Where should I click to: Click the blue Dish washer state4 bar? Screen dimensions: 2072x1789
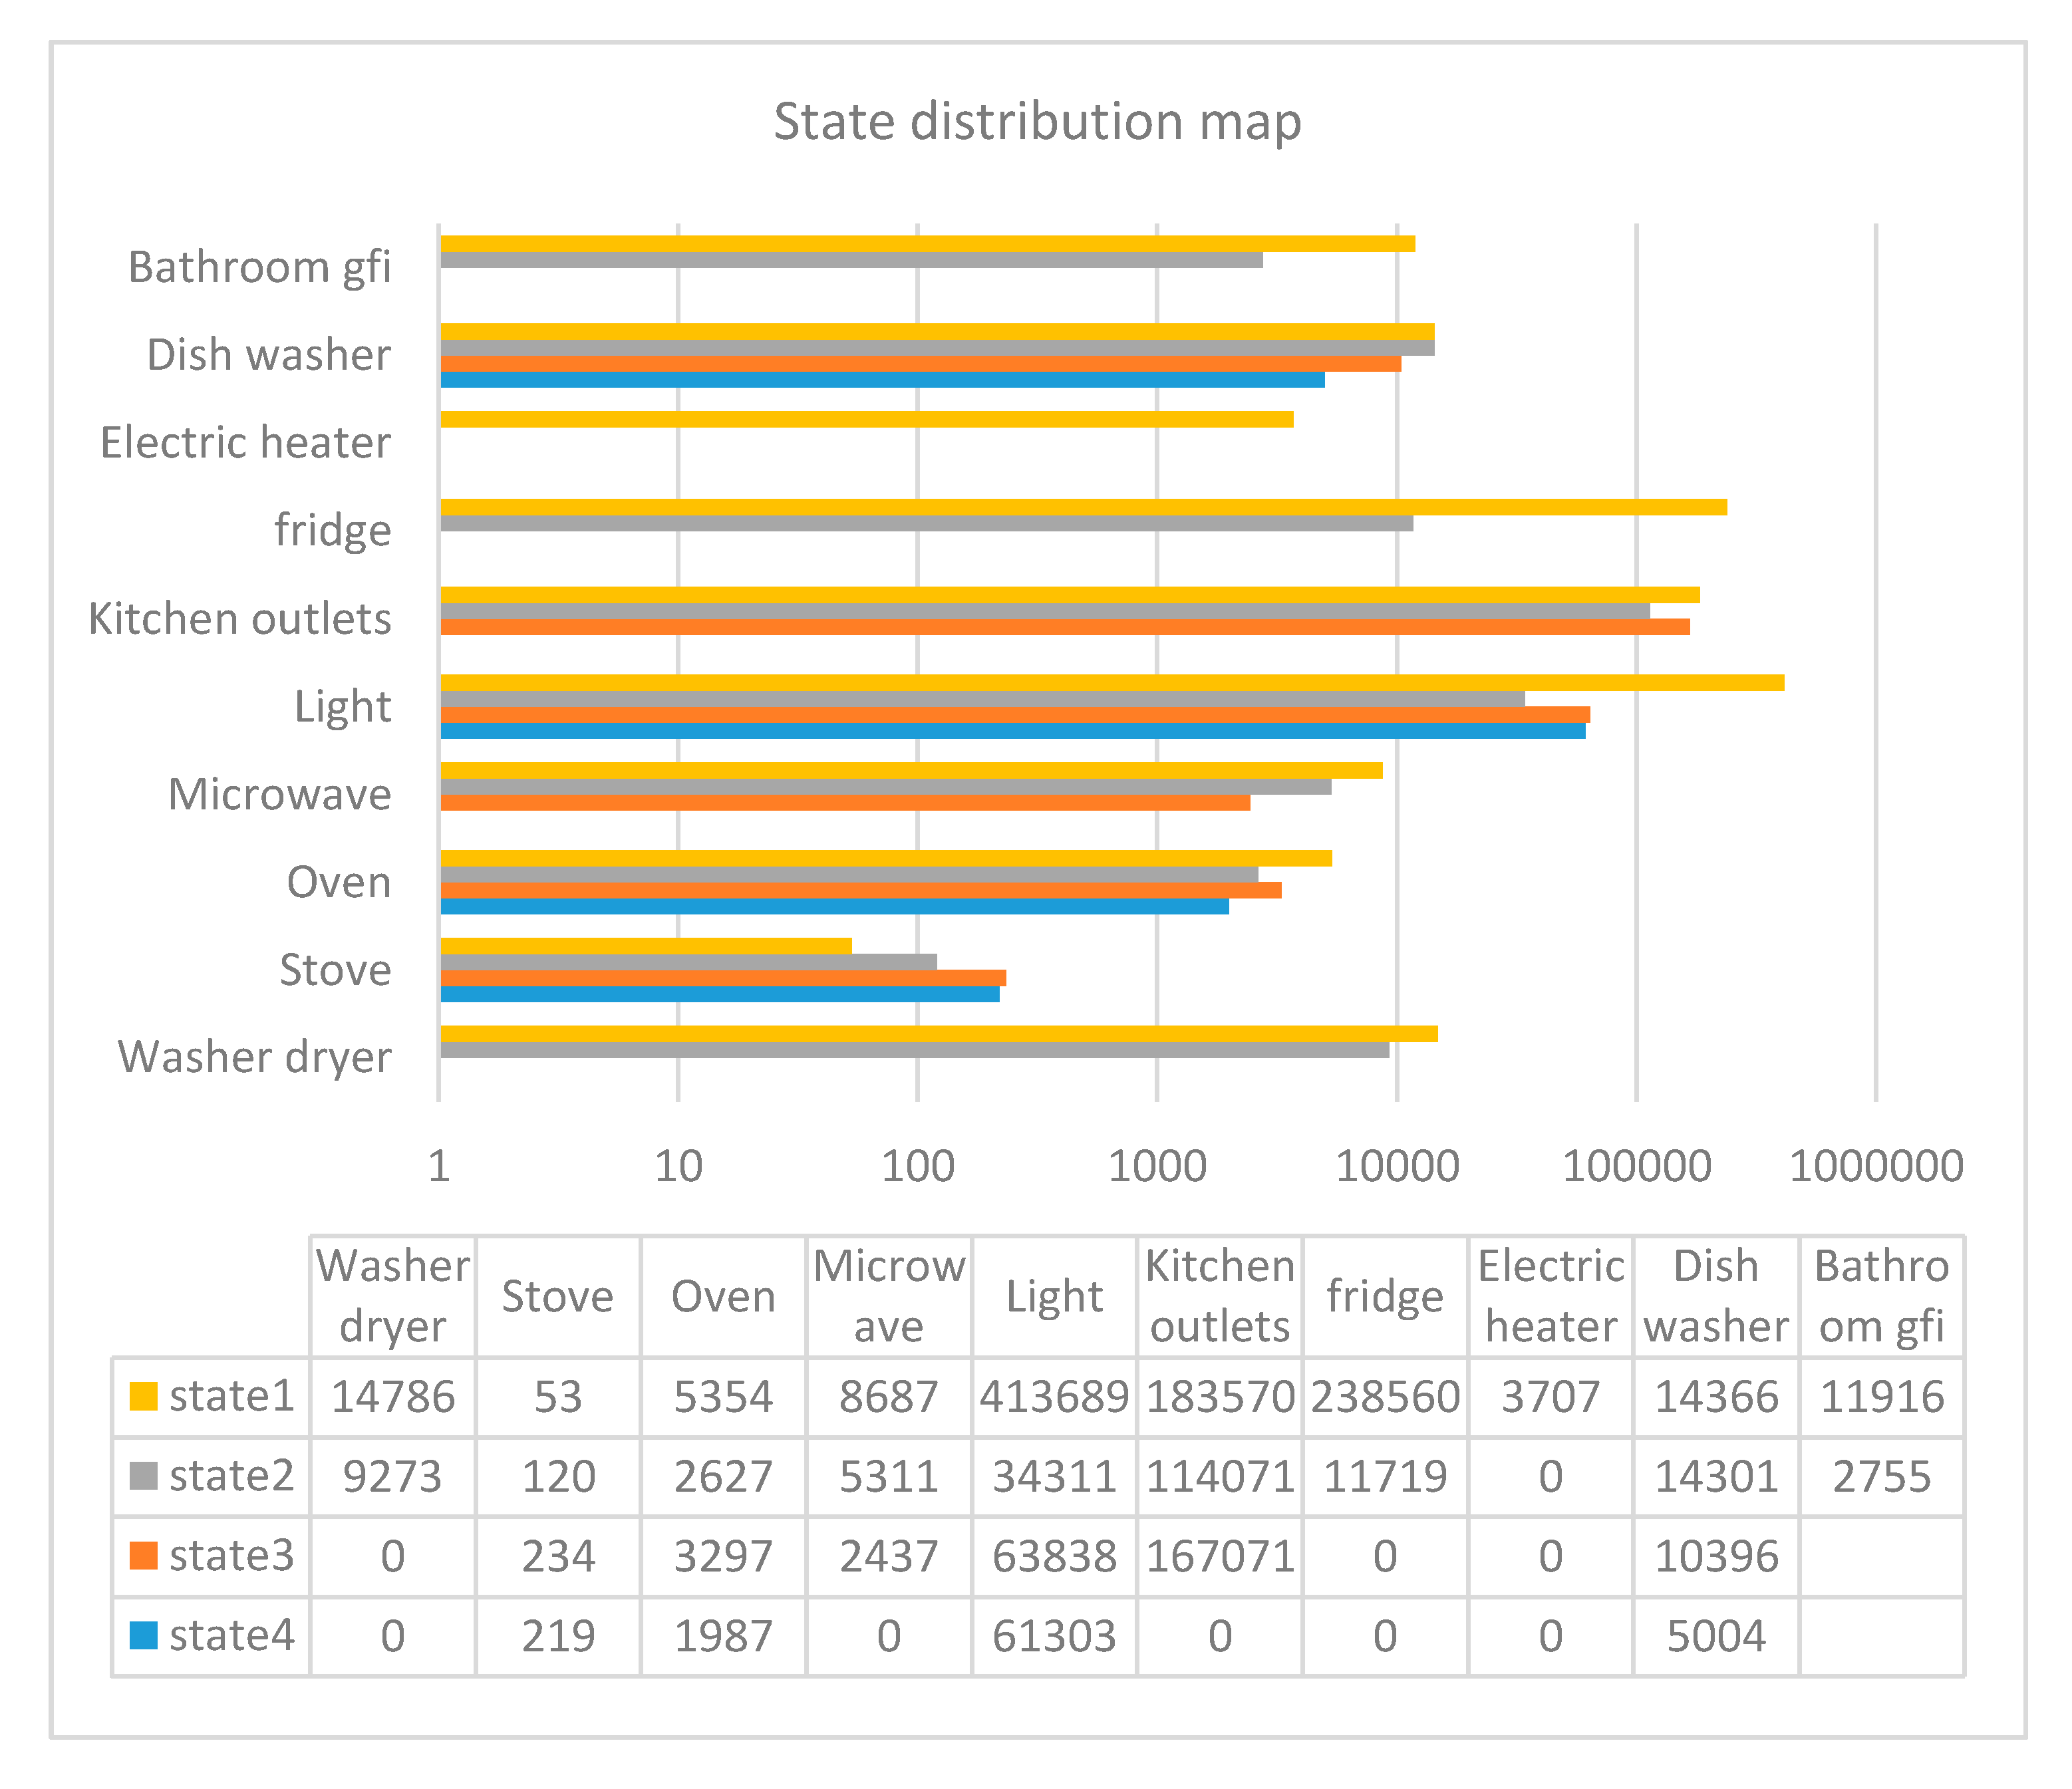[882, 380]
